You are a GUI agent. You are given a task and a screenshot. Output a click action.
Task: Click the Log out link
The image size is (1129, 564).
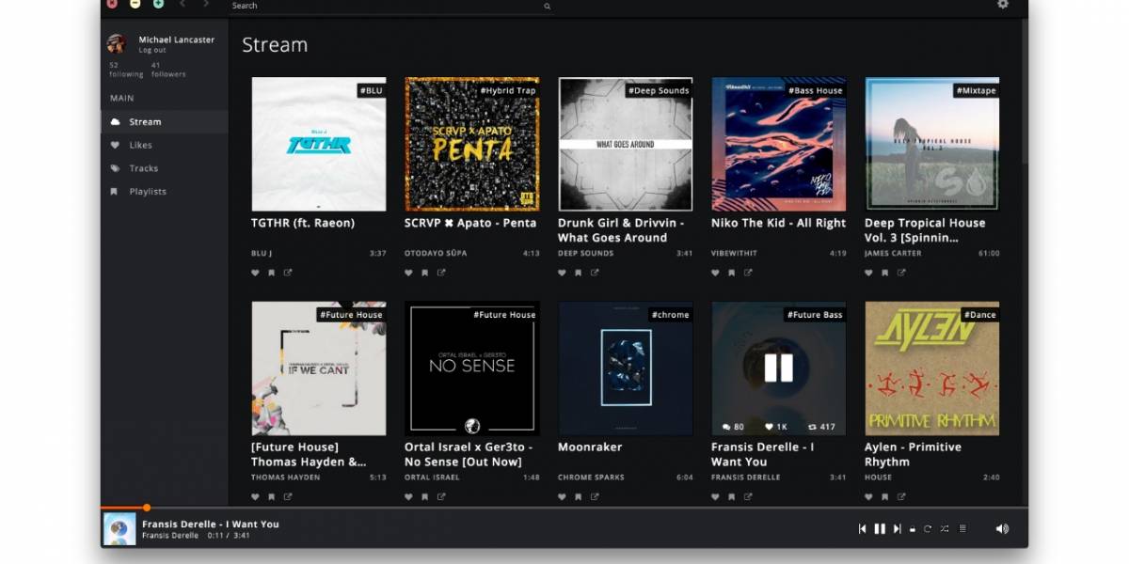(152, 50)
